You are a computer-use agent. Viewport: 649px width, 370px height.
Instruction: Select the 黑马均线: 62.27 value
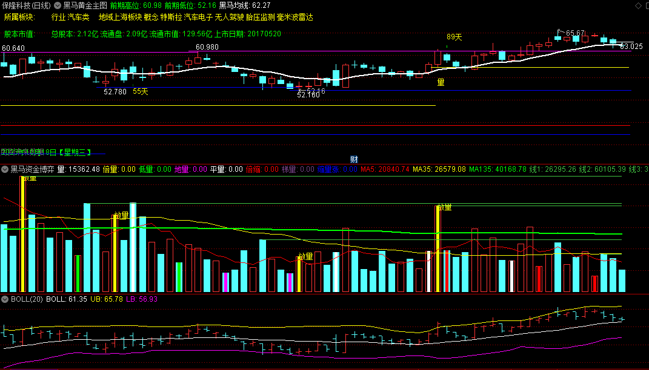(245, 5)
